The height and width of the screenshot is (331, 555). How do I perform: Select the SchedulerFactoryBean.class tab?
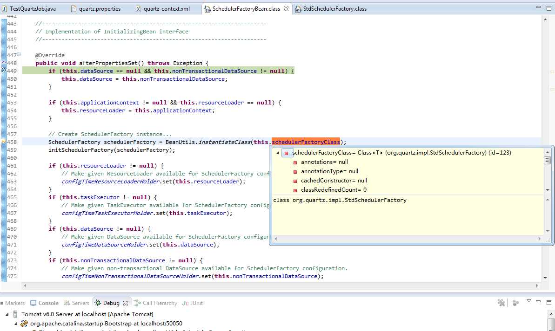click(x=246, y=9)
